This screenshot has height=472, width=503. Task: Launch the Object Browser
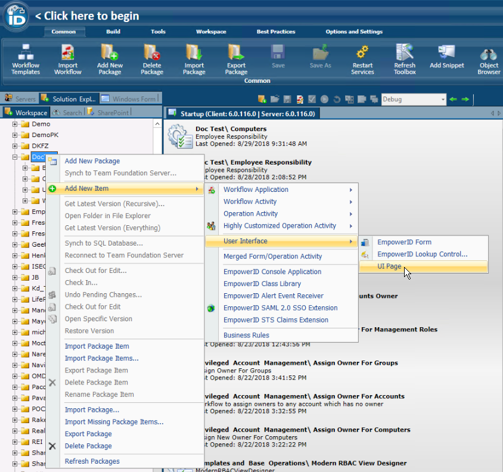point(488,58)
